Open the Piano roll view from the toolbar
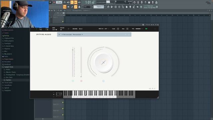The image size is (213, 120). point(112,7)
